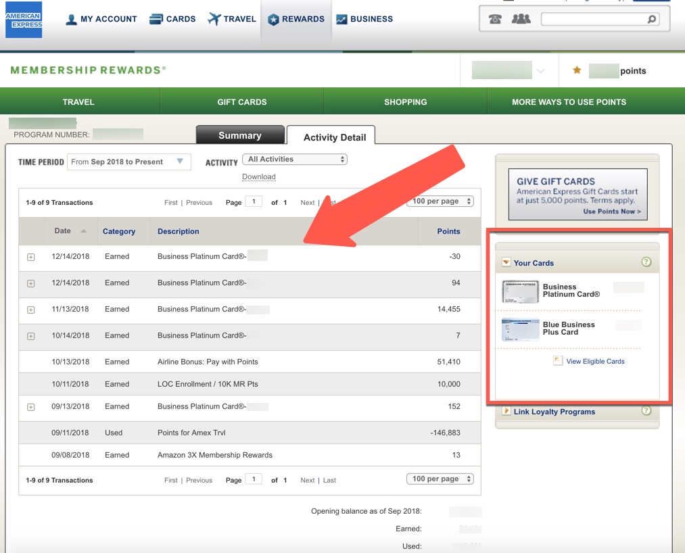Click the 14,455 points value
The height and width of the screenshot is (553, 685).
click(448, 309)
